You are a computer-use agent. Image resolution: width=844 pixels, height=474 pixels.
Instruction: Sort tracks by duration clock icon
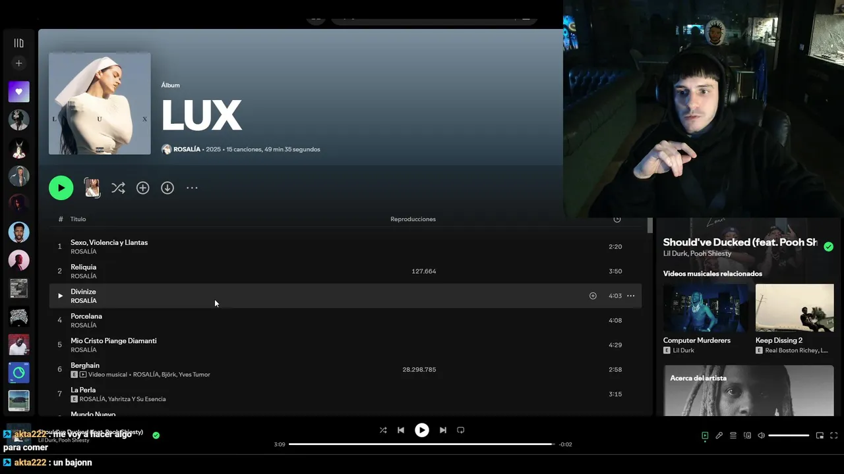coord(617,219)
